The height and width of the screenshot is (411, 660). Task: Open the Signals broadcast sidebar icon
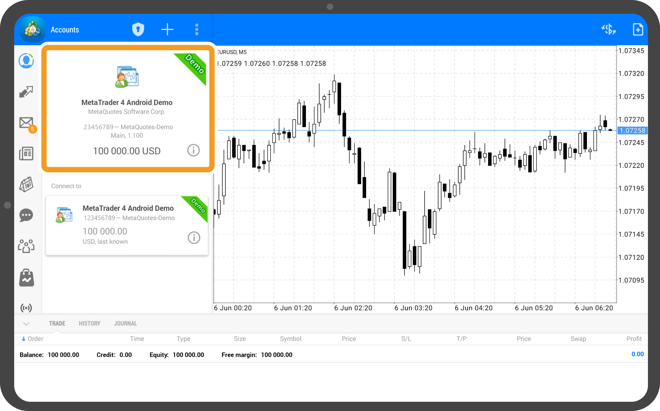pyautogui.click(x=26, y=308)
